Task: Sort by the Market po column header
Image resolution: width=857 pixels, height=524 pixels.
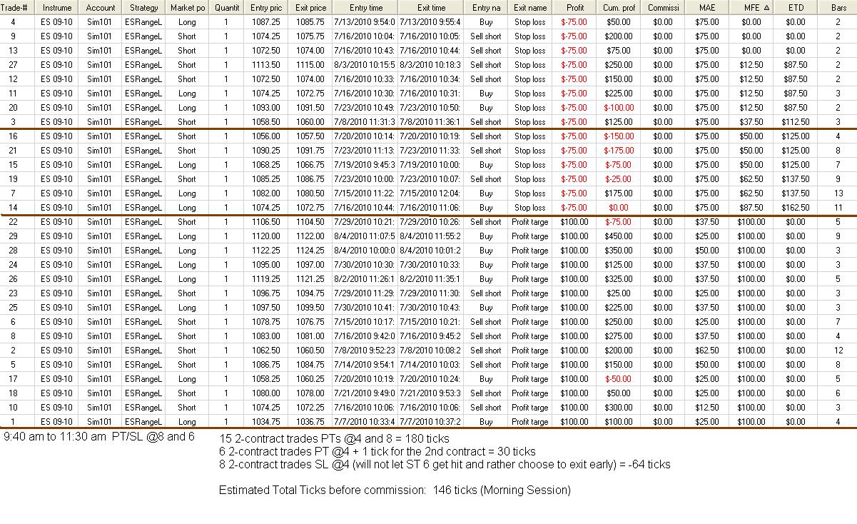Action: [x=188, y=8]
